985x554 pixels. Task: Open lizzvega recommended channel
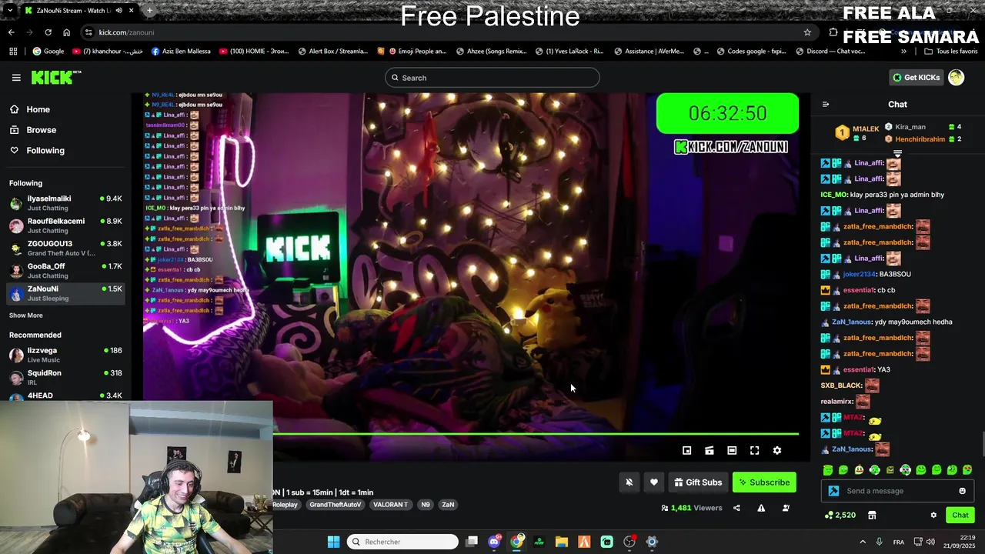(x=65, y=355)
